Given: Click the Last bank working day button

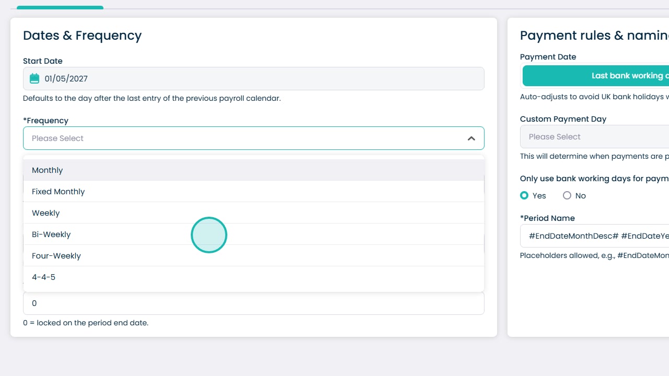Looking at the screenshot, I should (x=596, y=76).
